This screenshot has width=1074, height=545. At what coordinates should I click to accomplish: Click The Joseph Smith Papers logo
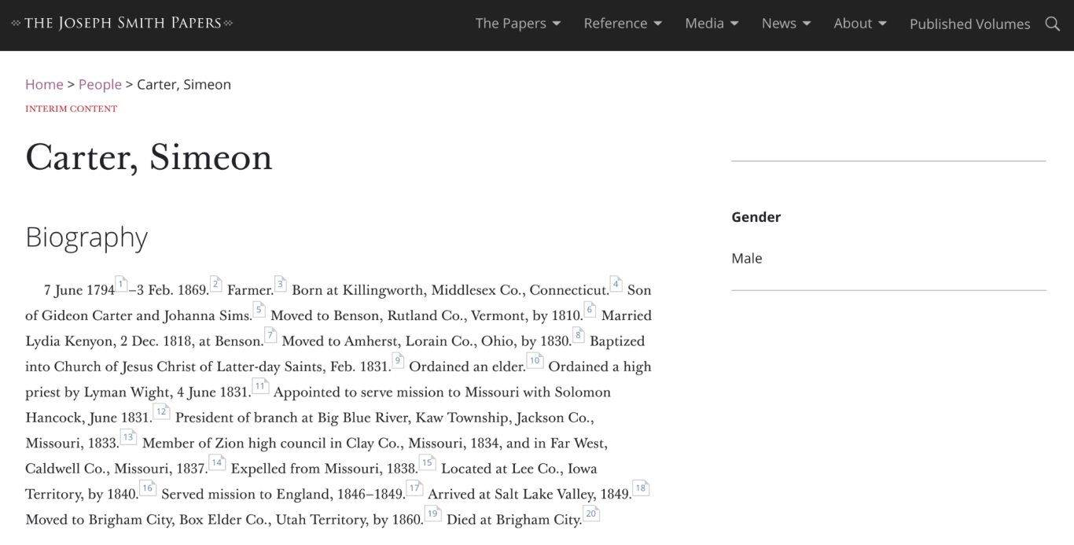click(122, 23)
